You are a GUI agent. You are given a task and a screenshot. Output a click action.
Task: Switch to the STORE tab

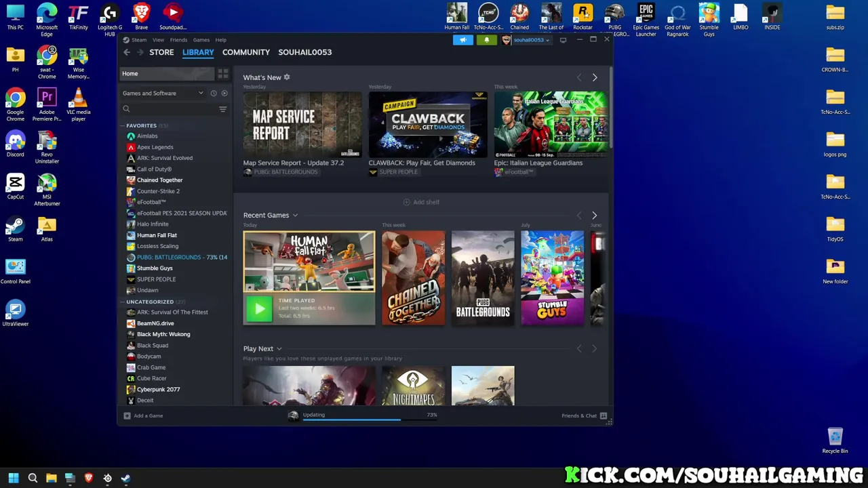(161, 52)
